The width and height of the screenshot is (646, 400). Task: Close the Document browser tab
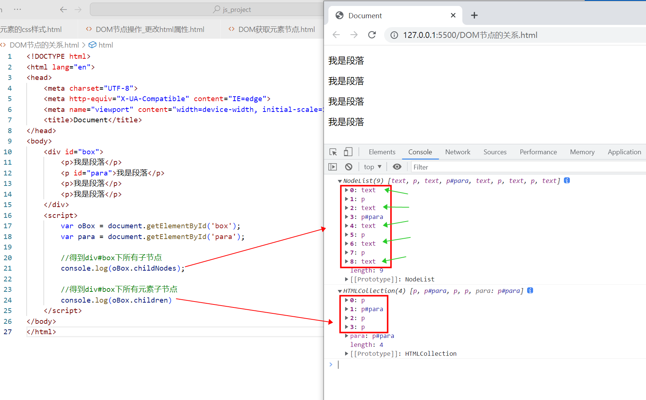coord(453,15)
